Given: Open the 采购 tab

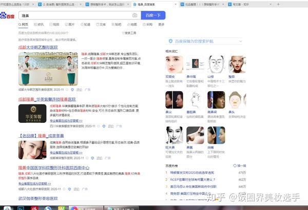Looking at the screenshot, I should (x=147, y=25).
